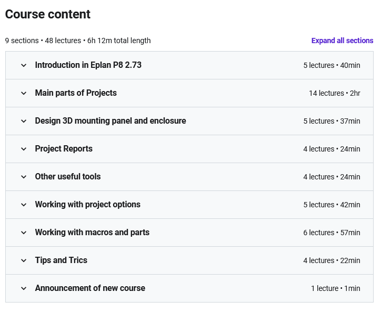This screenshot has height=312, width=381.
Task: Expand chevron beside Main parts of Projects
Action: tap(24, 93)
